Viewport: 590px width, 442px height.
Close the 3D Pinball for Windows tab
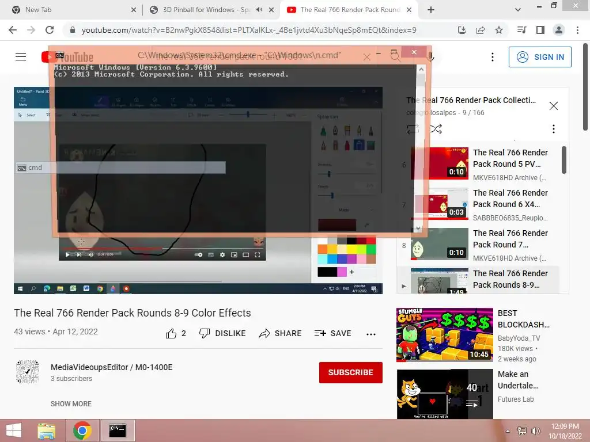point(271,10)
